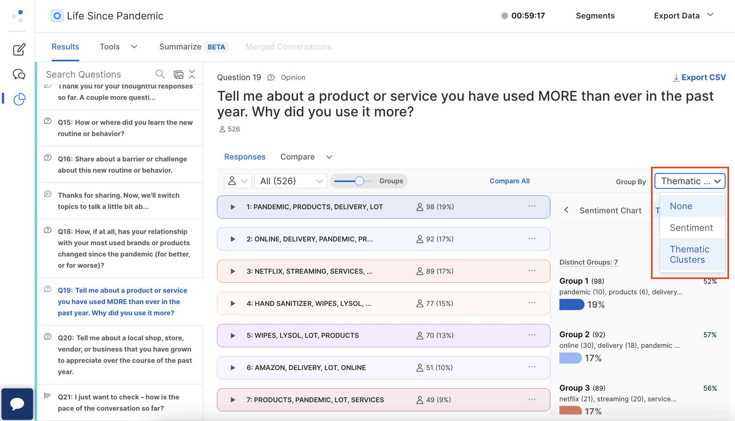Open options menu on PANDEMIC, PRODUCTS group

(532, 206)
